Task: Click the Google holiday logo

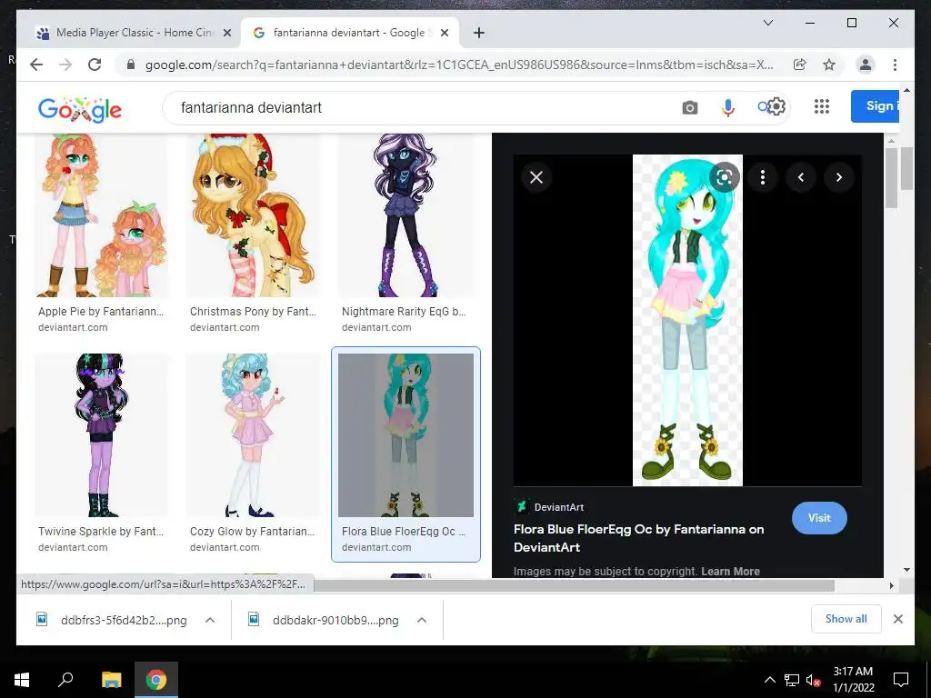Action: tap(80, 109)
